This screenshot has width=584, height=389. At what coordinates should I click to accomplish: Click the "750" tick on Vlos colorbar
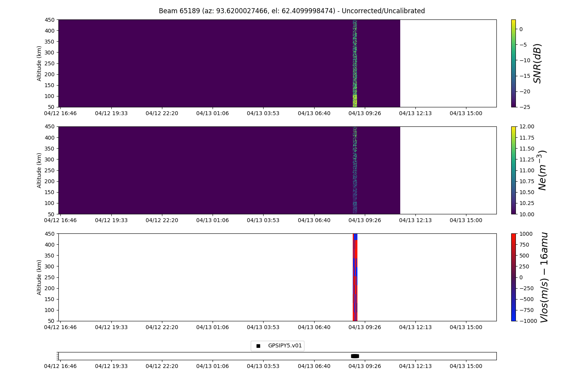524,244
